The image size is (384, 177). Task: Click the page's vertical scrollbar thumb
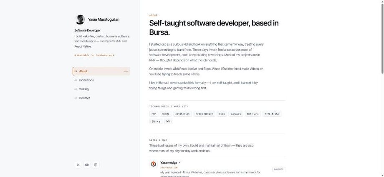coord(382,38)
